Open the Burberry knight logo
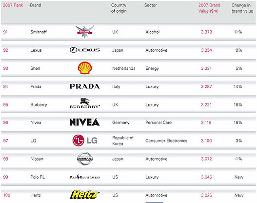This screenshot has height=203, width=257. (85, 103)
